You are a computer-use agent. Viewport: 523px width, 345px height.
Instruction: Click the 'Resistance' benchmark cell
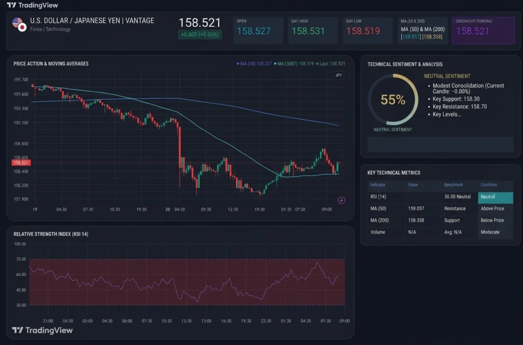point(455,209)
